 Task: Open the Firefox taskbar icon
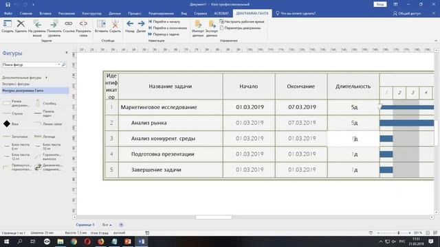click(101, 242)
